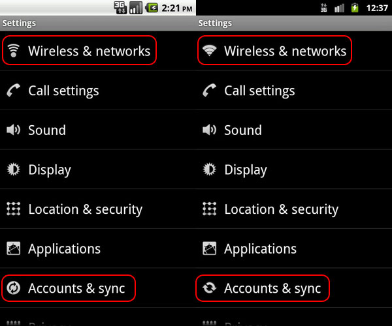Open "Applications" label on right screen

[260, 248]
